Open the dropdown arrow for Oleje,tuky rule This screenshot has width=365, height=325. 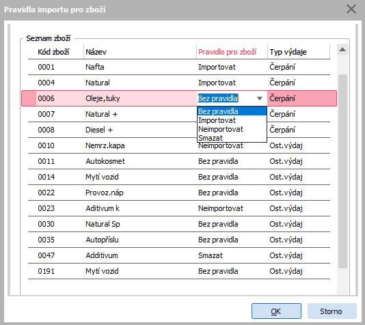point(260,98)
